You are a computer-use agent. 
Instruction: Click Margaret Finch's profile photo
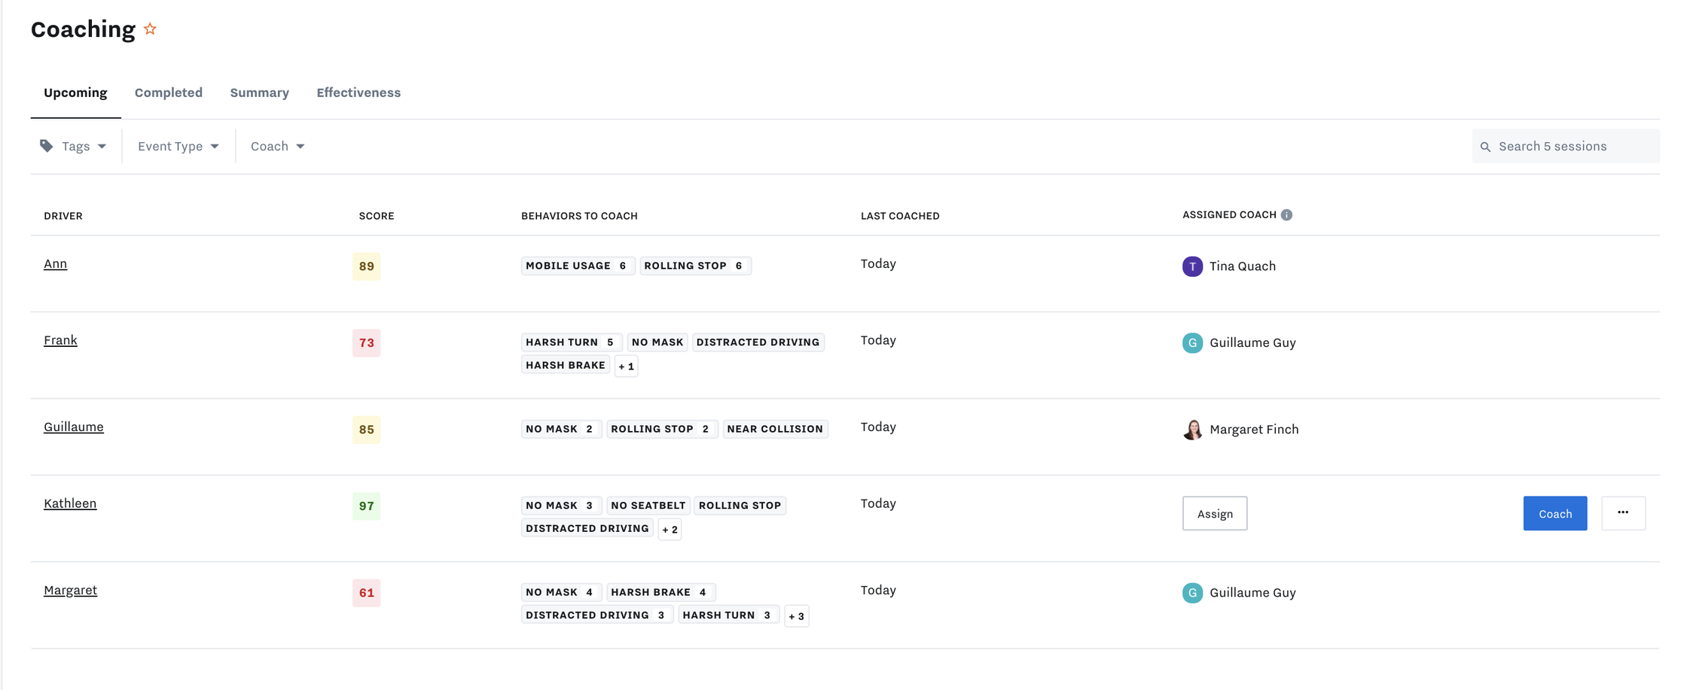pos(1192,430)
